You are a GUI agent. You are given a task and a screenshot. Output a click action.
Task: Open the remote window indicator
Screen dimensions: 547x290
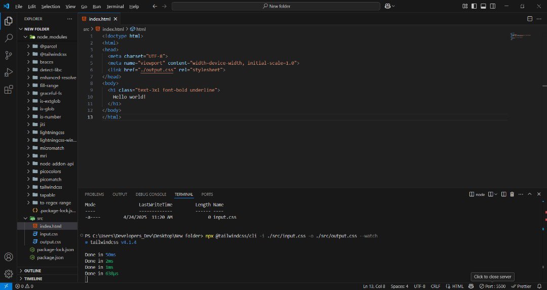click(x=6, y=286)
